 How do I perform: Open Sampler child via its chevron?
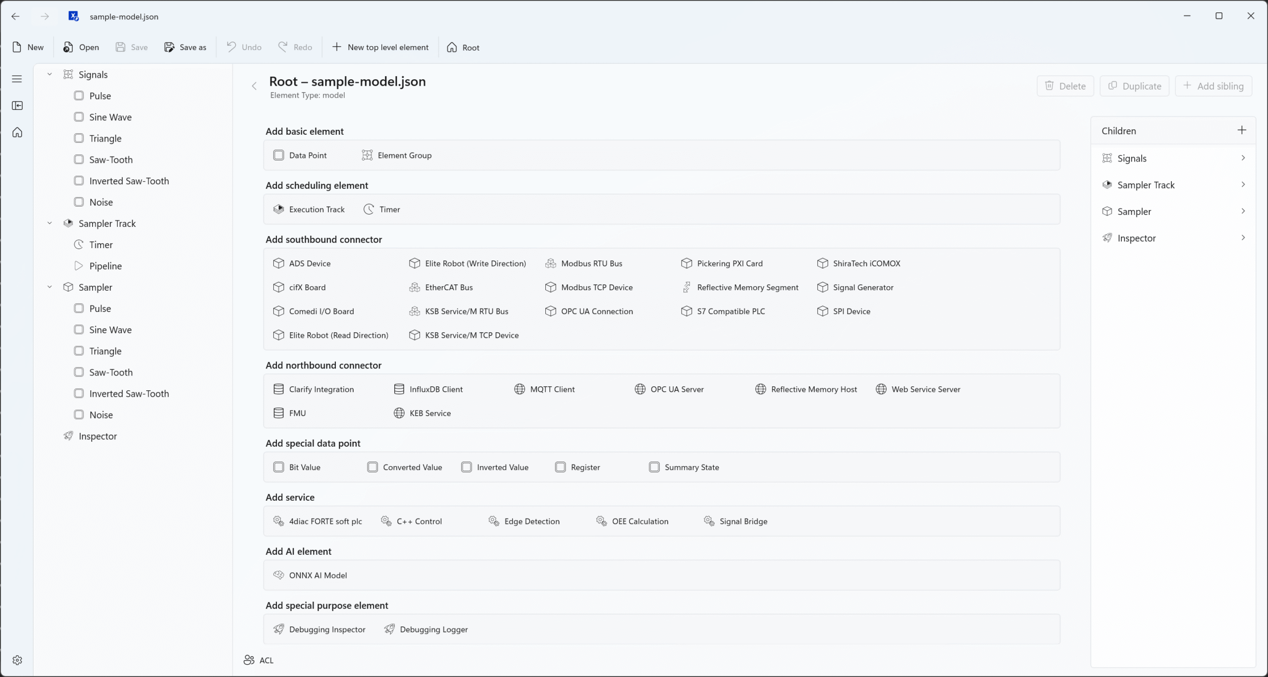click(1243, 211)
